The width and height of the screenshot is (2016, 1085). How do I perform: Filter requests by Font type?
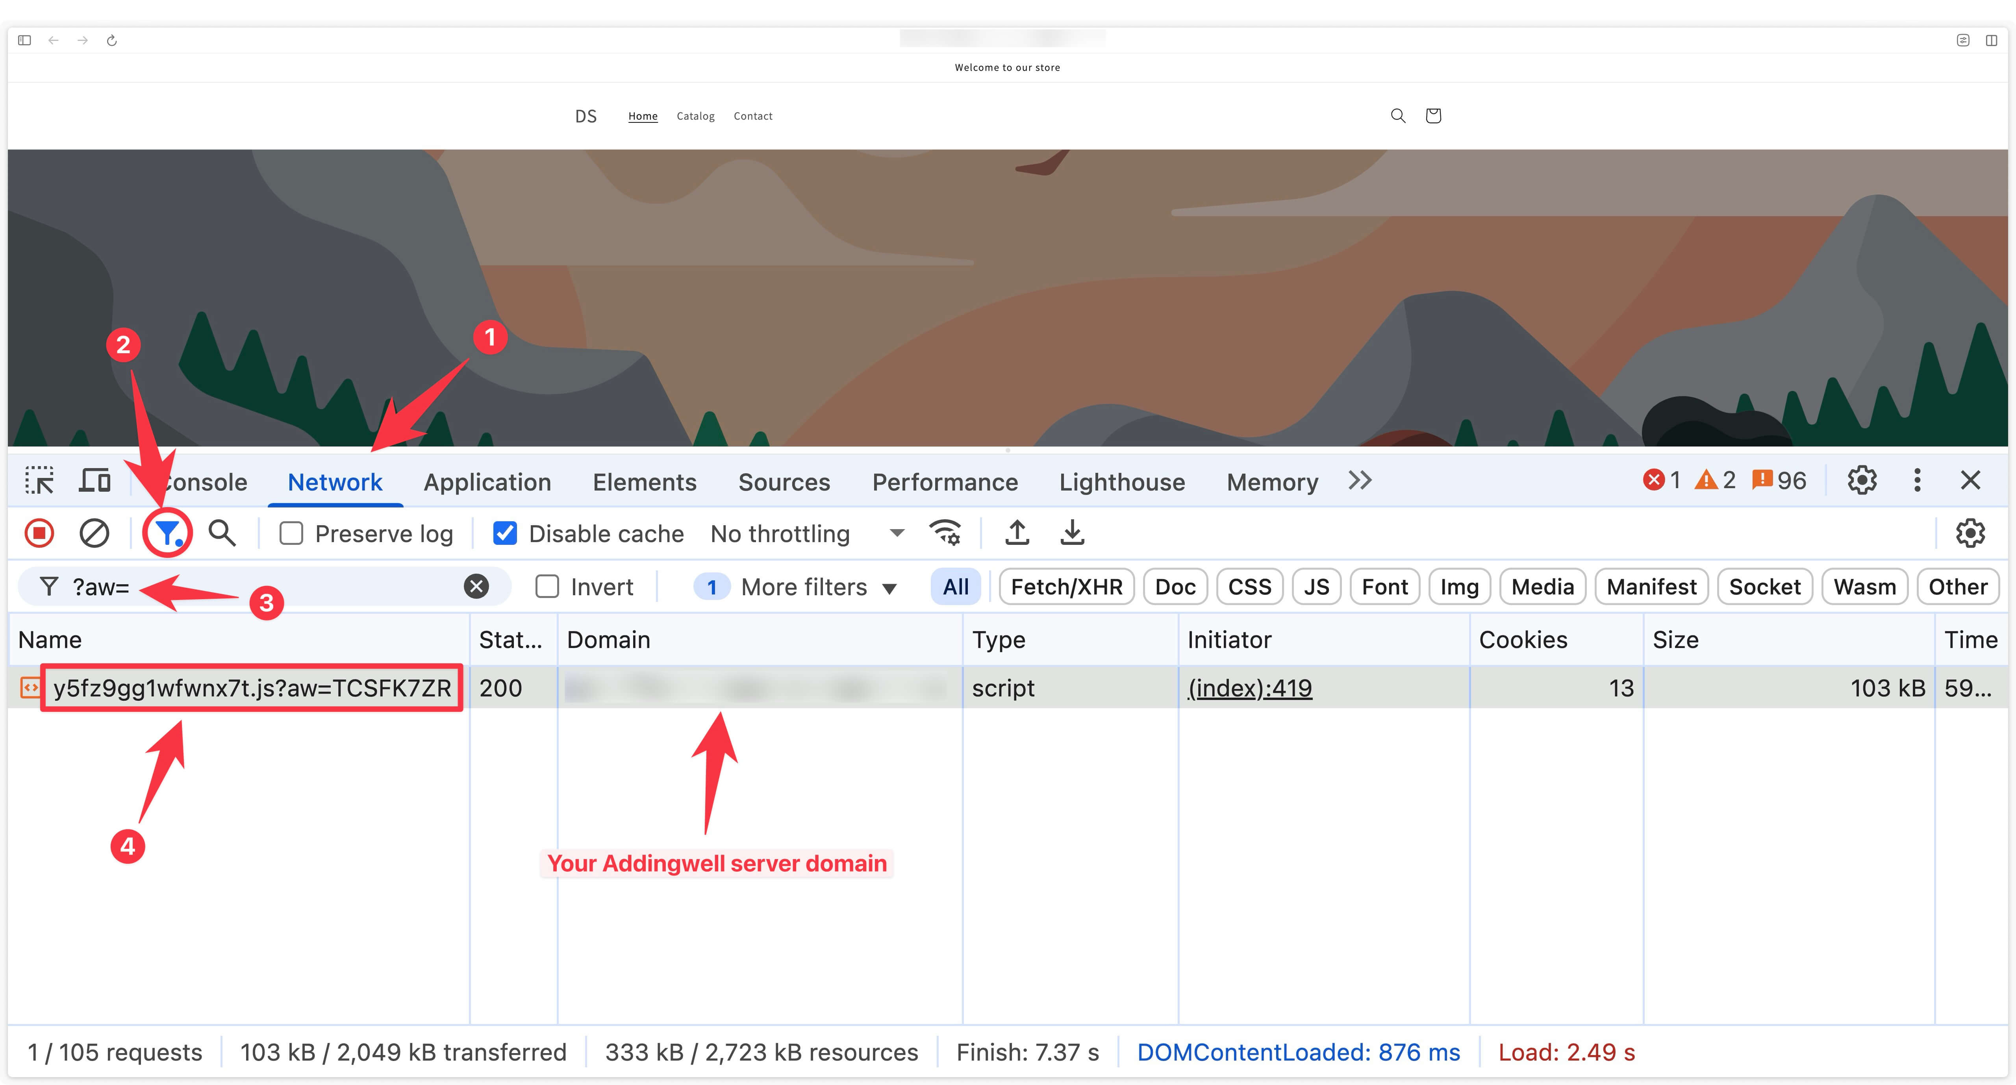[1384, 587]
